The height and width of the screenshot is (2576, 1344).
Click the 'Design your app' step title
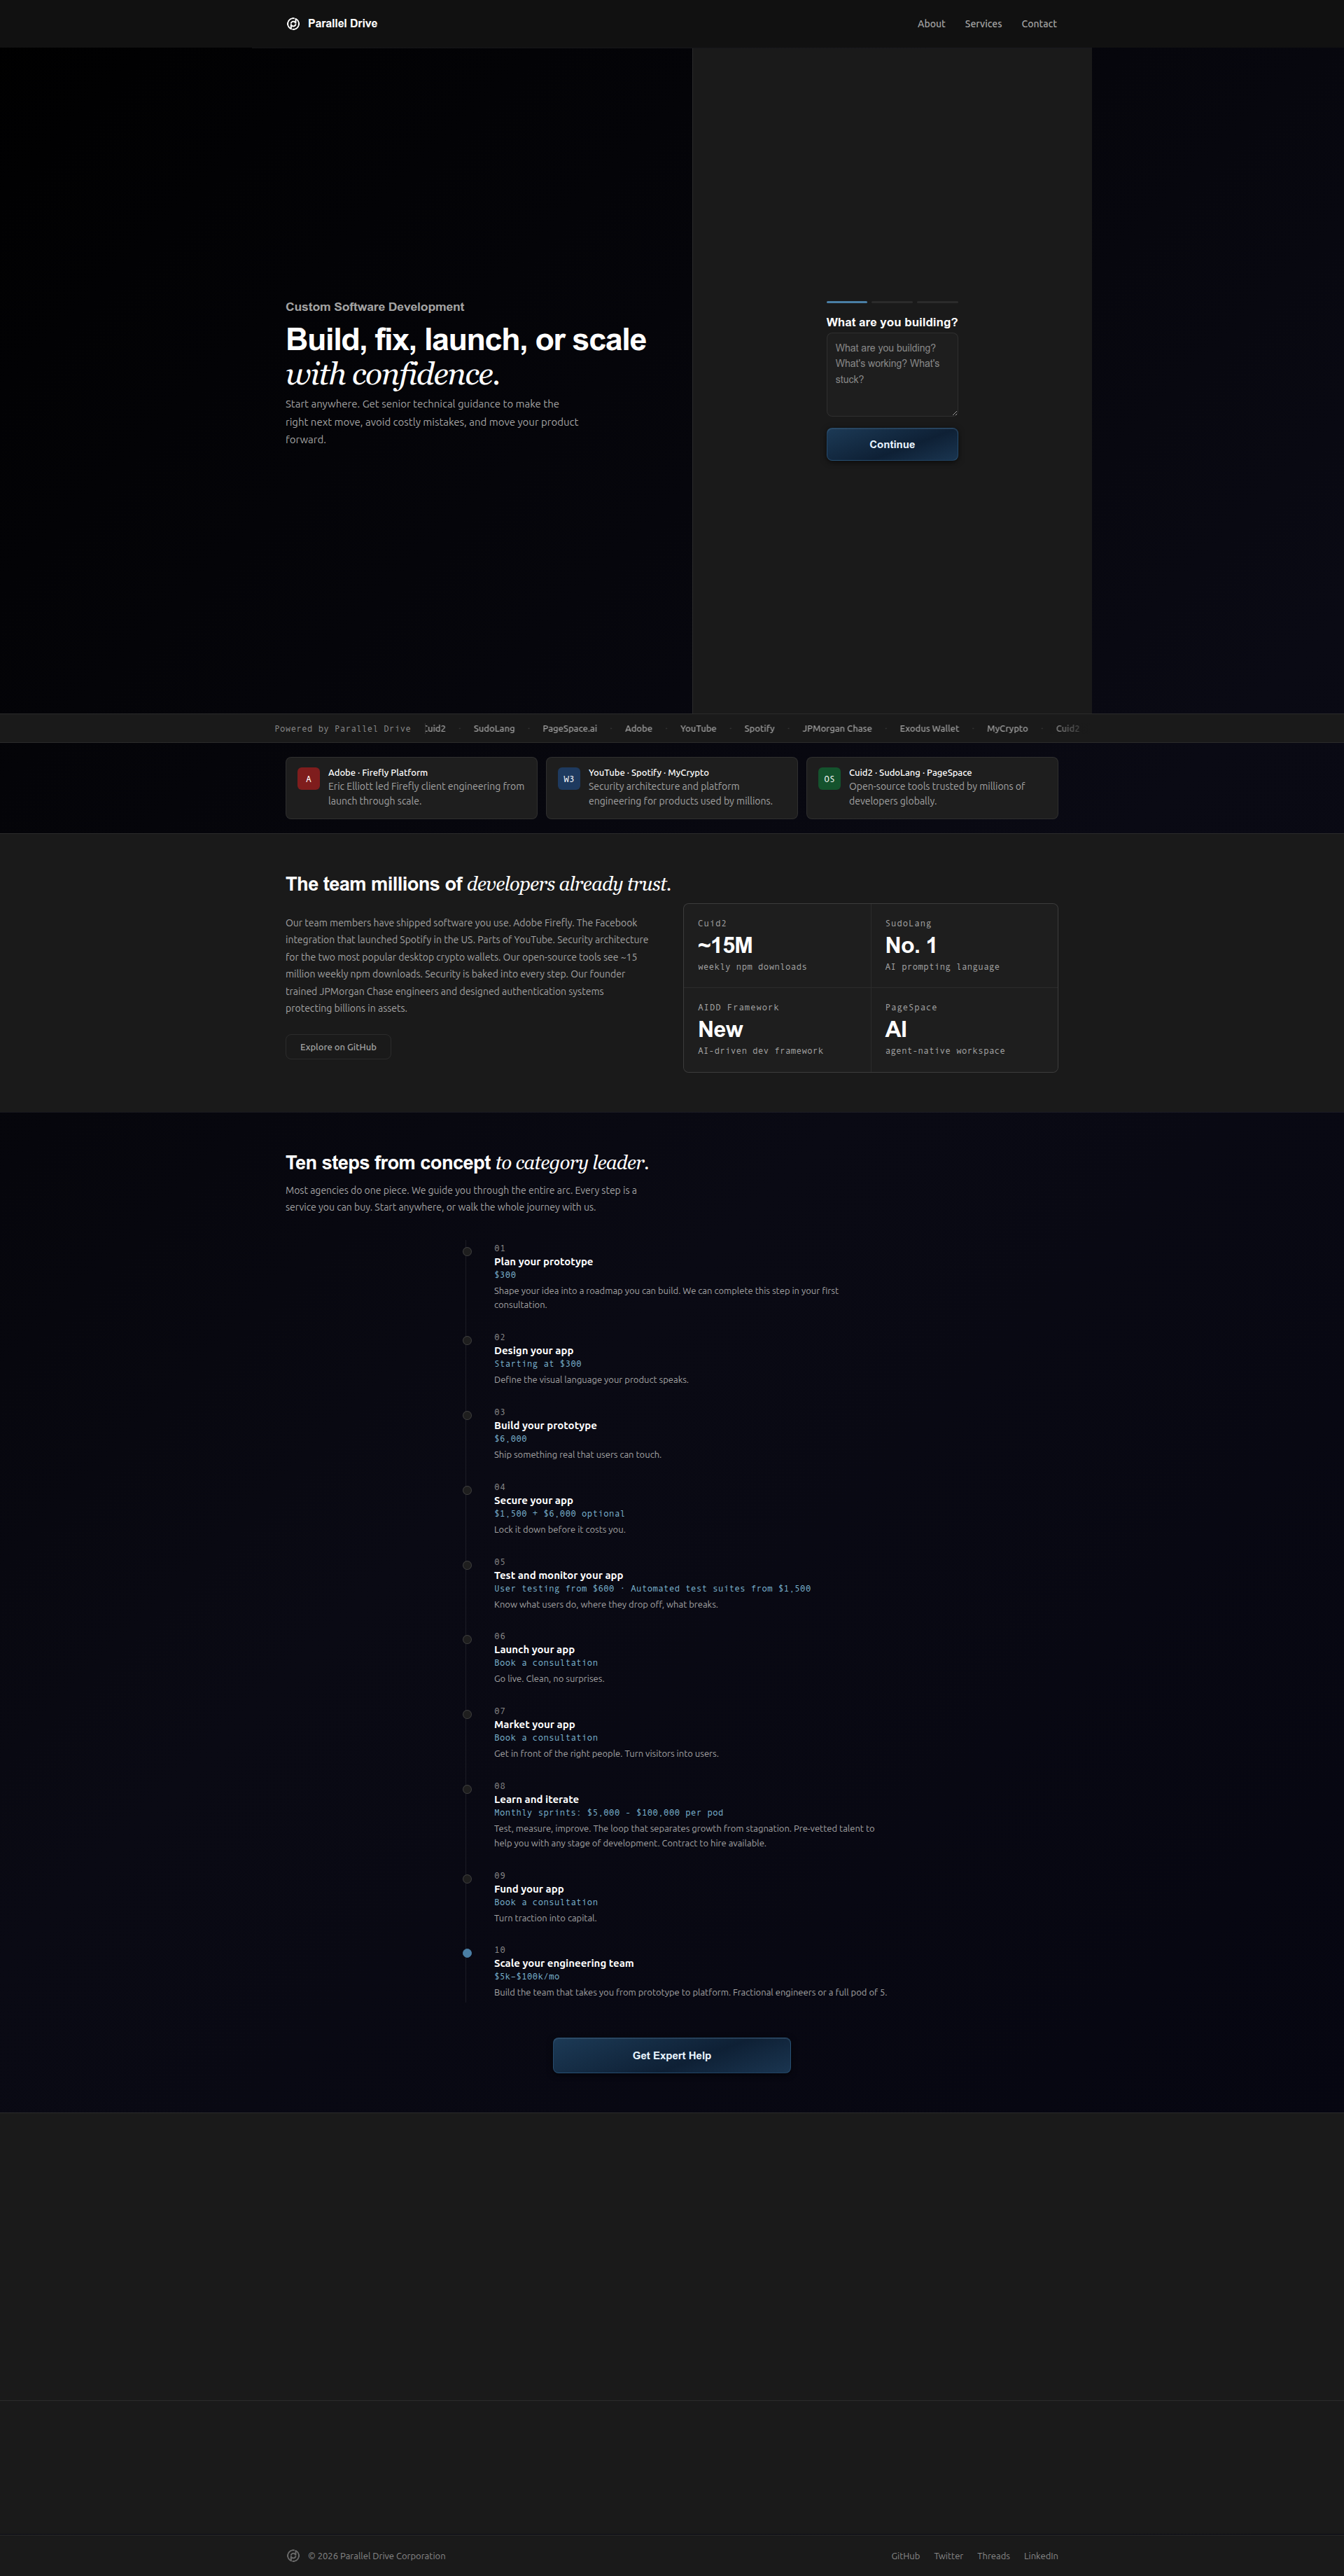point(534,1351)
